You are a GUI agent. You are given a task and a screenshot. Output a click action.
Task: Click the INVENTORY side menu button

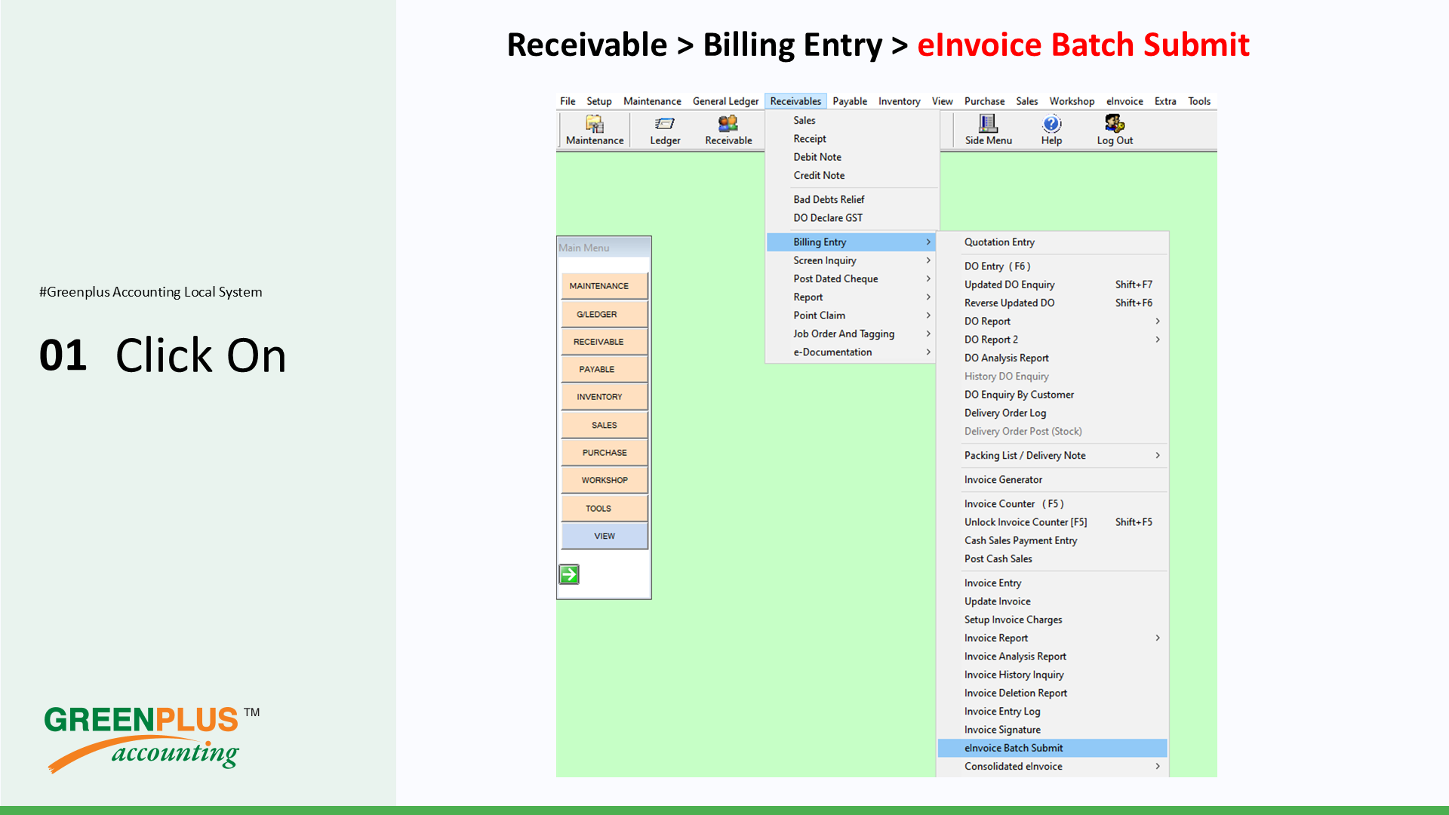coord(605,397)
